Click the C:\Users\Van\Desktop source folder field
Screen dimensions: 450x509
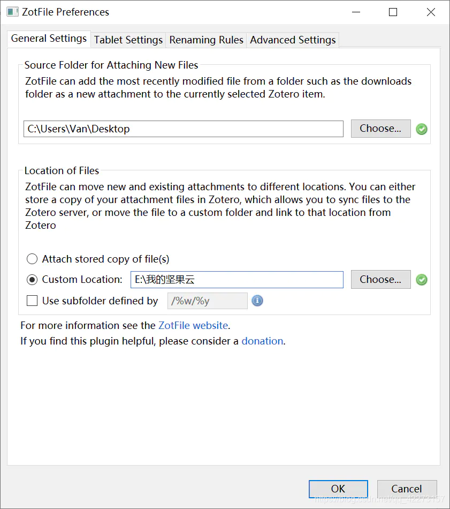(184, 129)
